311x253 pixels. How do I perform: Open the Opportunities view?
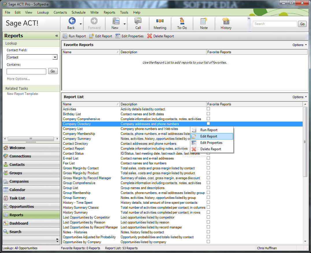[x=31, y=206]
